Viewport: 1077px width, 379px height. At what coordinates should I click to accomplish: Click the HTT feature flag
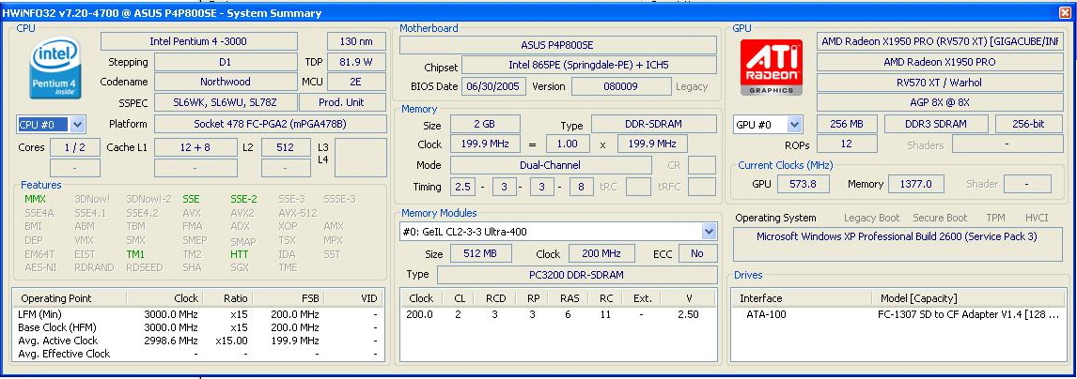pos(240,253)
